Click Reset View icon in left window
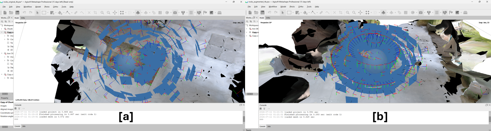The height and width of the screenshot is (131, 491). pyautogui.click(x=115, y=13)
